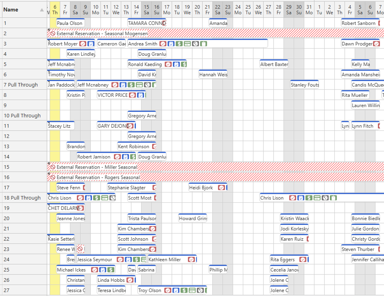
Task: Open External Reservation - Seasonal Mogensen block
Action: coord(216,34)
